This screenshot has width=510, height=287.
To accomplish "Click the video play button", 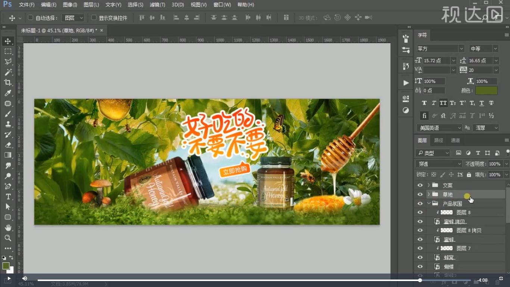I will click(x=9, y=279).
